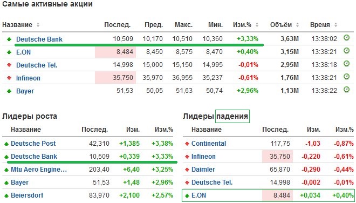Click red down arrow beside Daimler

[x=187, y=170]
